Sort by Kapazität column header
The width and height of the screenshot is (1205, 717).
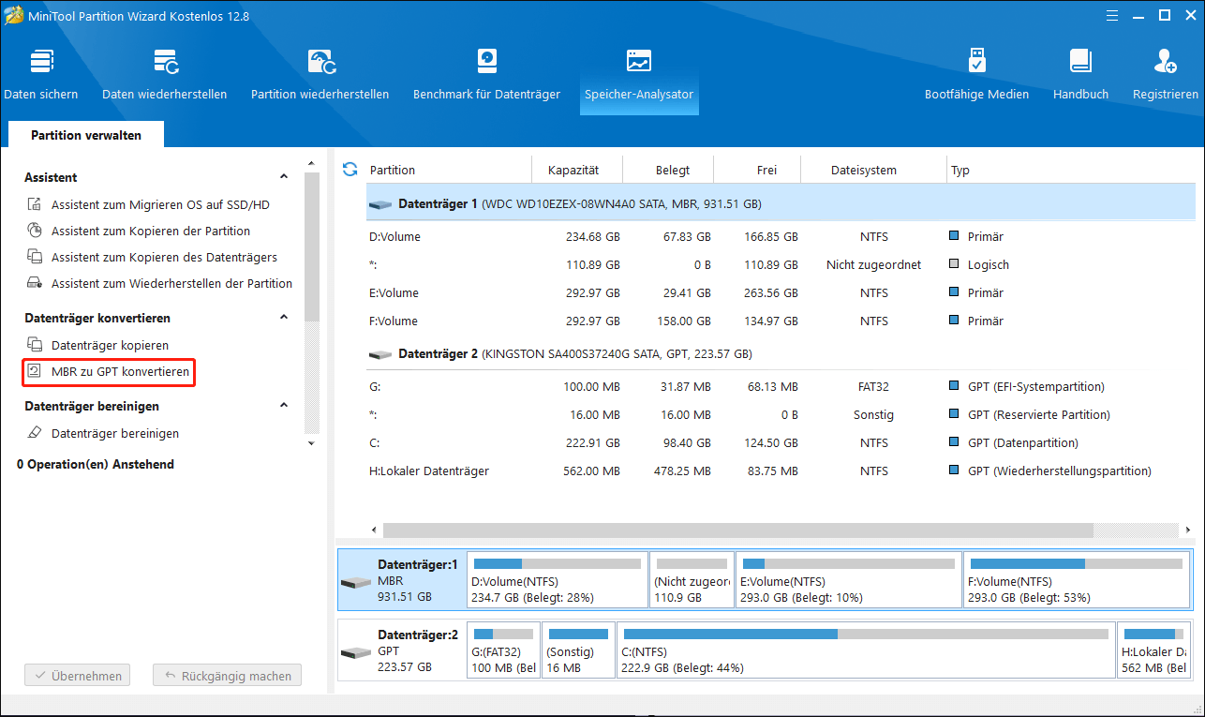573,171
